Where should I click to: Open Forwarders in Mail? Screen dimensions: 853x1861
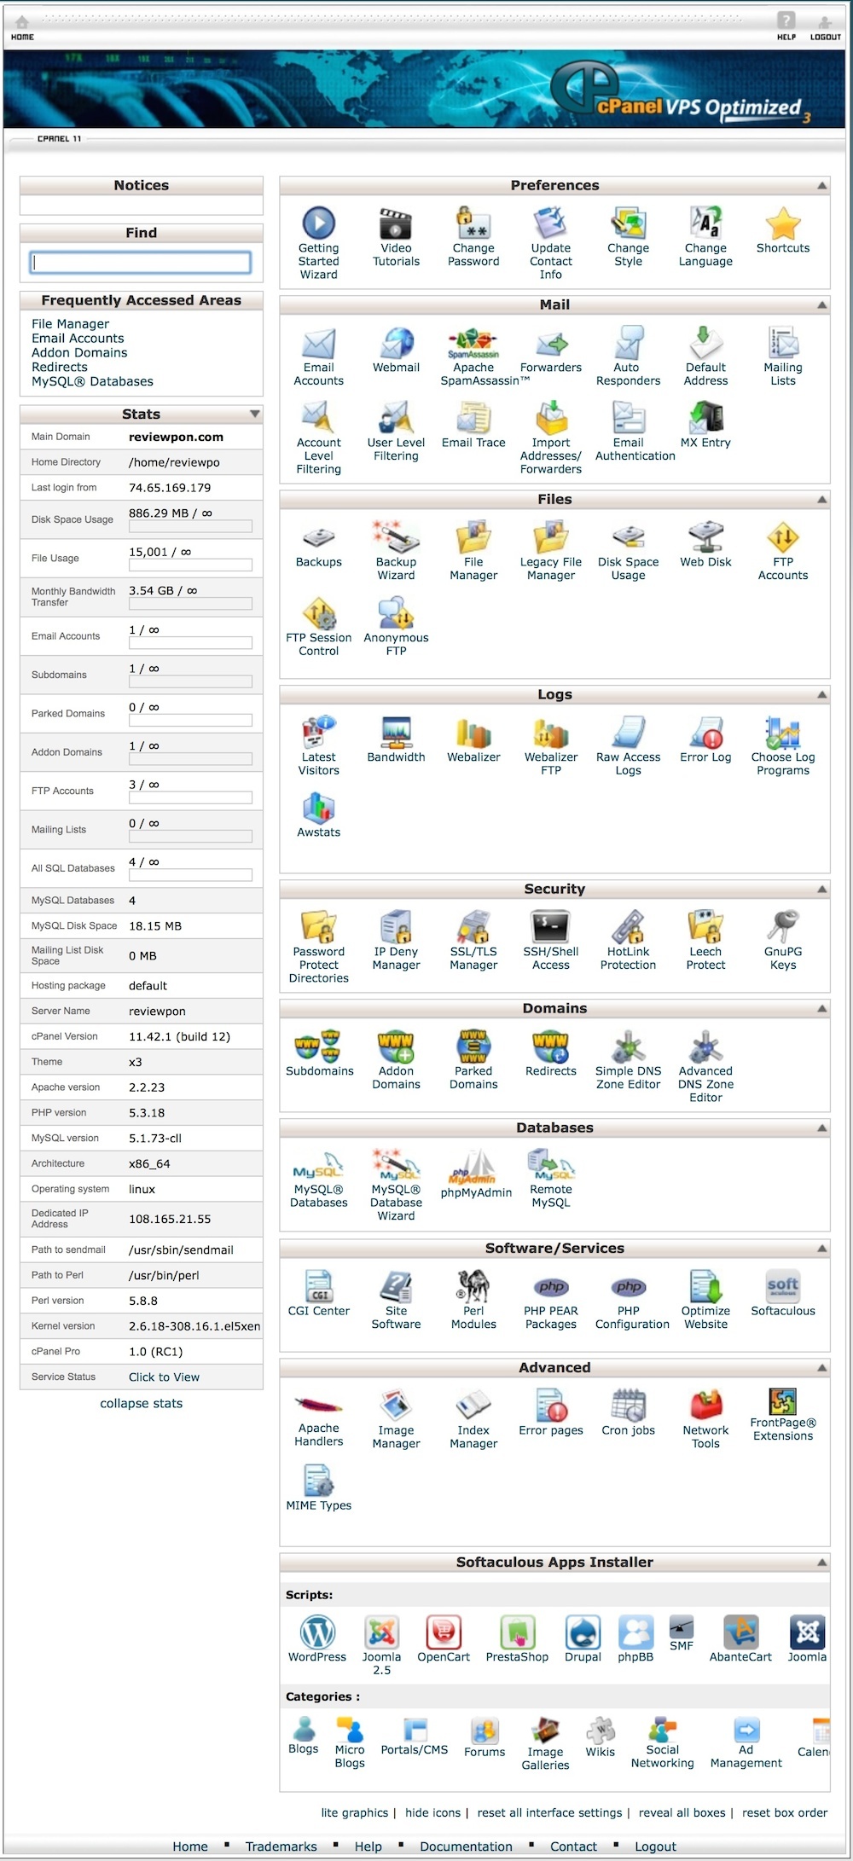(551, 343)
